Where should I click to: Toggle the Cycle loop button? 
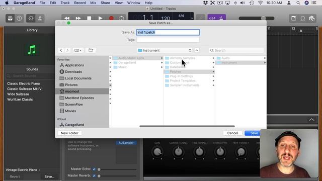click(x=121, y=18)
